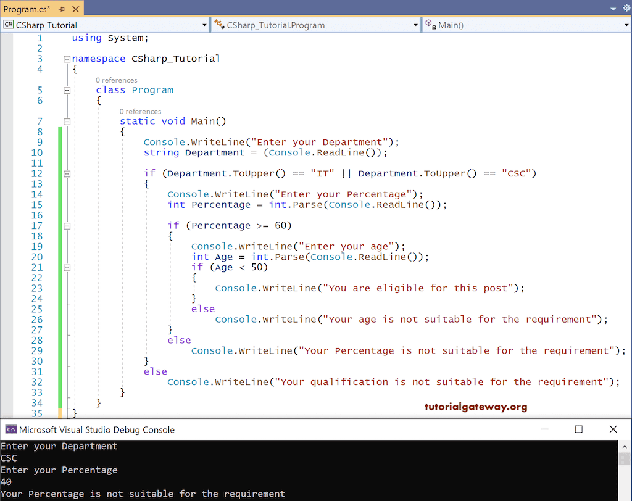The width and height of the screenshot is (632, 501).
Task: Collapse the CSharp_Tutorial namespace fold
Action: [67, 59]
